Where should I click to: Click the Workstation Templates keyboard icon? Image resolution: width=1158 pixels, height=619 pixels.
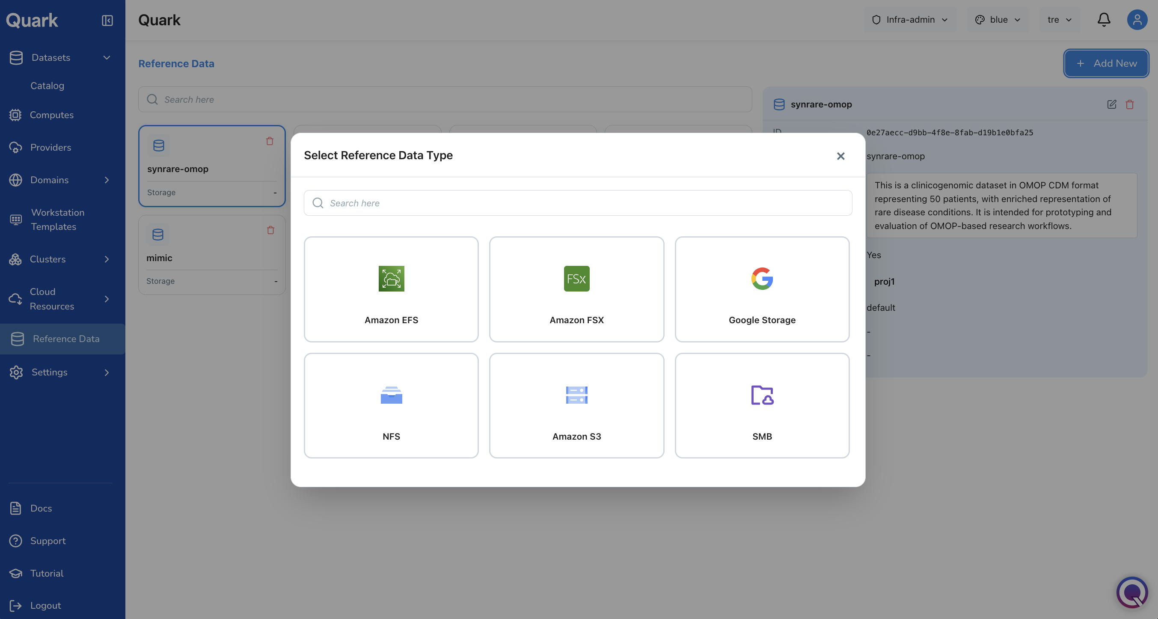click(x=16, y=219)
